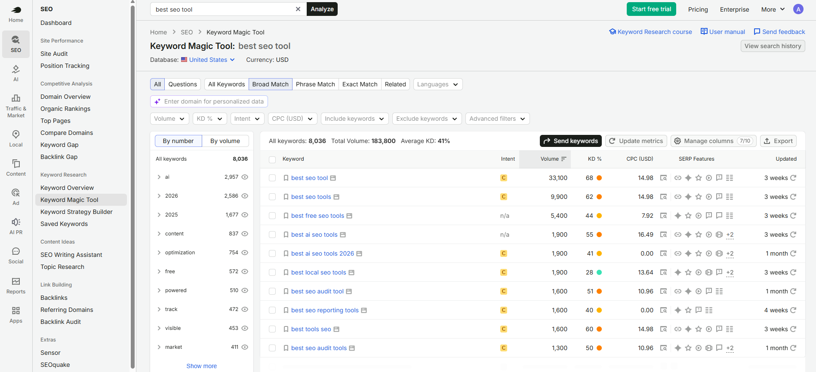Open the Reports section icon
Viewport: 816px width, 372px height.
(x=16, y=281)
